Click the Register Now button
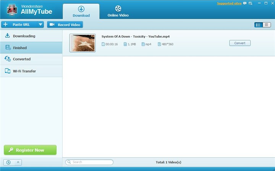 30,150
